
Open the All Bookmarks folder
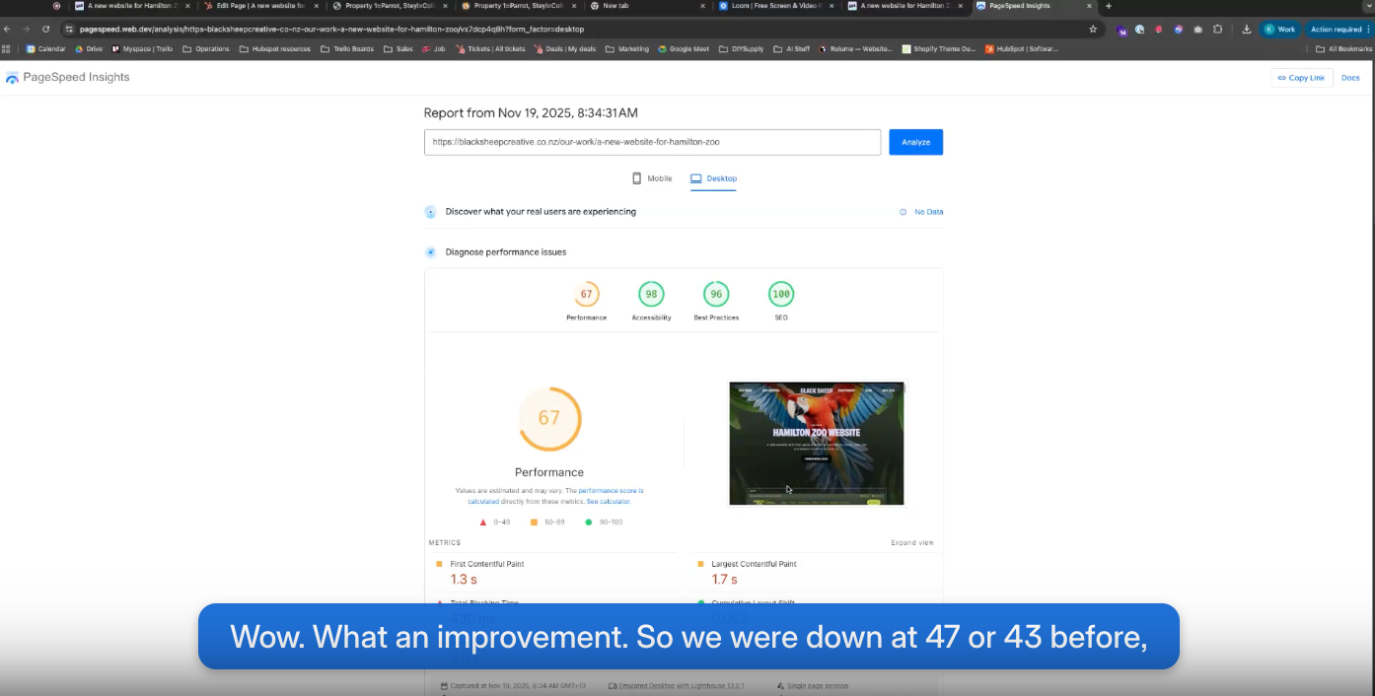click(x=1343, y=48)
